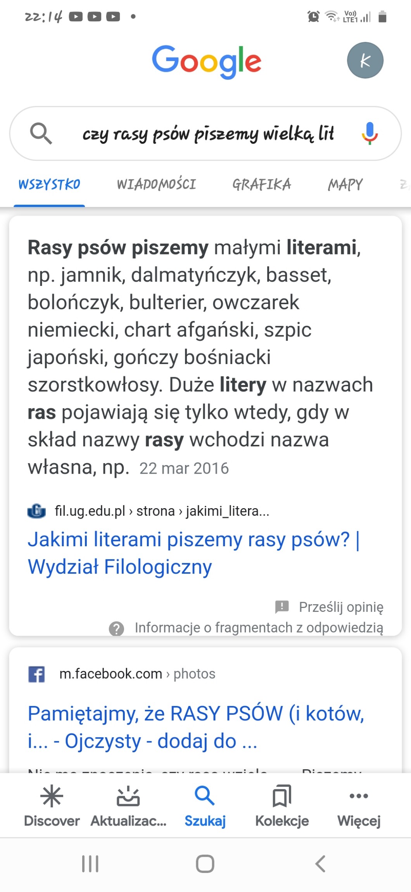The width and height of the screenshot is (411, 892).
Task: Tap the feedback flag icon
Action: 282,606
